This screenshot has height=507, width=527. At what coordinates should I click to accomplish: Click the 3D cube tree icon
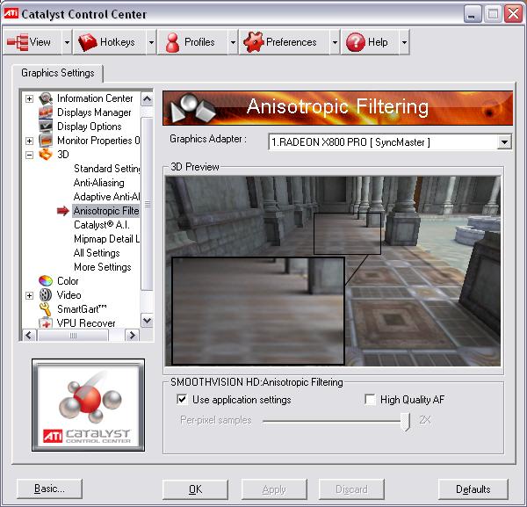(46, 155)
